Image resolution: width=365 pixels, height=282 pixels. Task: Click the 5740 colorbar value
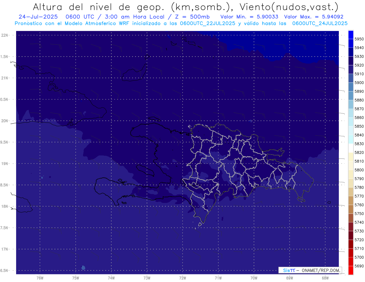pyautogui.click(x=359, y=222)
